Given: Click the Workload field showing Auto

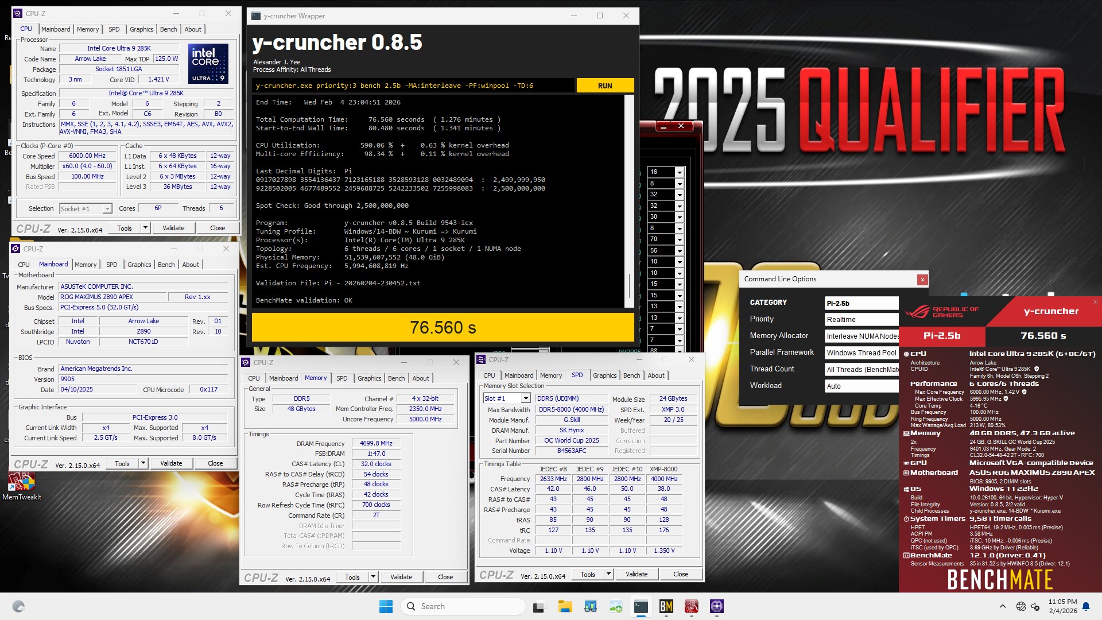Looking at the screenshot, I should (861, 386).
